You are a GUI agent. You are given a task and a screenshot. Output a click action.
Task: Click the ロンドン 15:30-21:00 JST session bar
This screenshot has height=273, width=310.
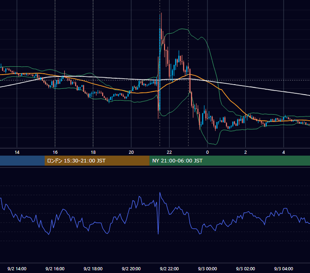pos(97,161)
